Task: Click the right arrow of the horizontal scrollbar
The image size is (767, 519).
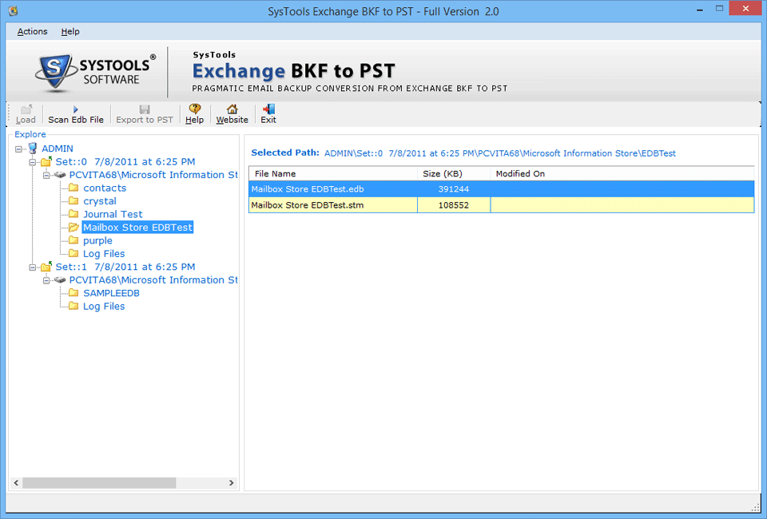Action: click(232, 483)
